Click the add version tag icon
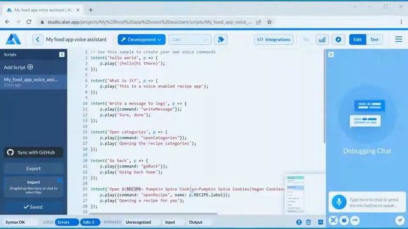Image resolution: width=408 pixels, height=229 pixels. pyautogui.click(x=221, y=39)
